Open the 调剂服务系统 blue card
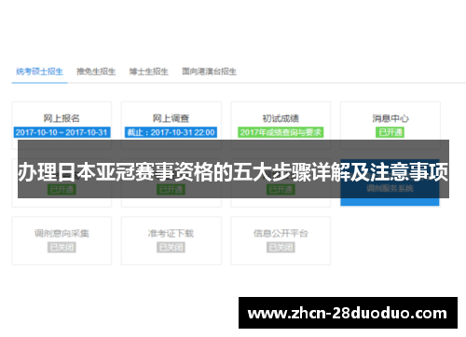The width and height of the screenshot is (466, 337). pos(390,182)
